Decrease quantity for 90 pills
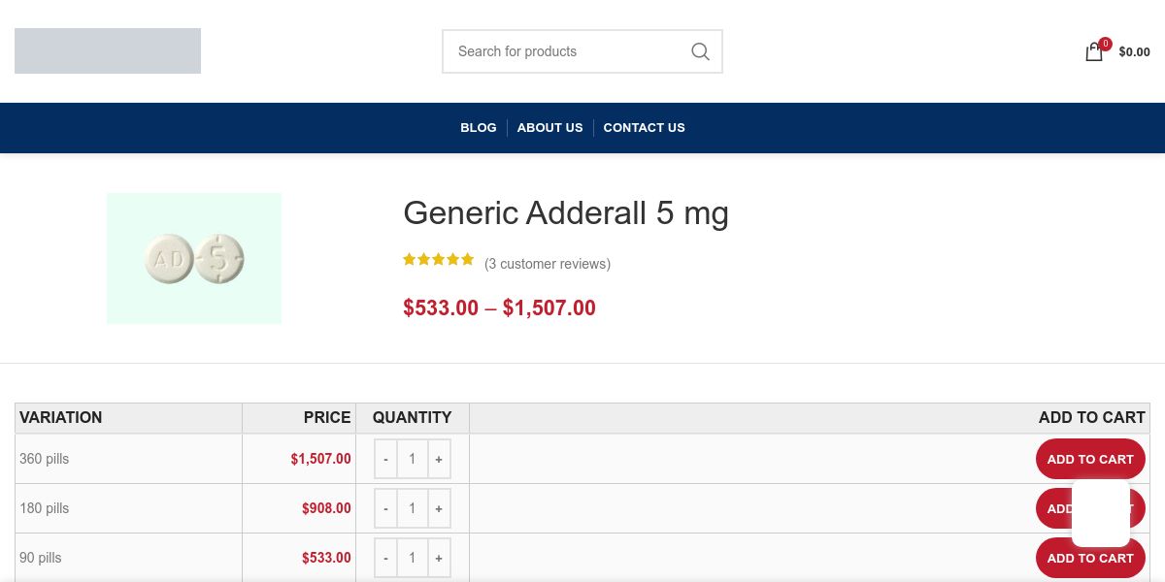The height and width of the screenshot is (582, 1165). click(385, 558)
